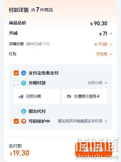The width and height of the screenshot is (121, 162).
Task: Click the Bank of Communications logo icon
Action: tap(69, 96)
